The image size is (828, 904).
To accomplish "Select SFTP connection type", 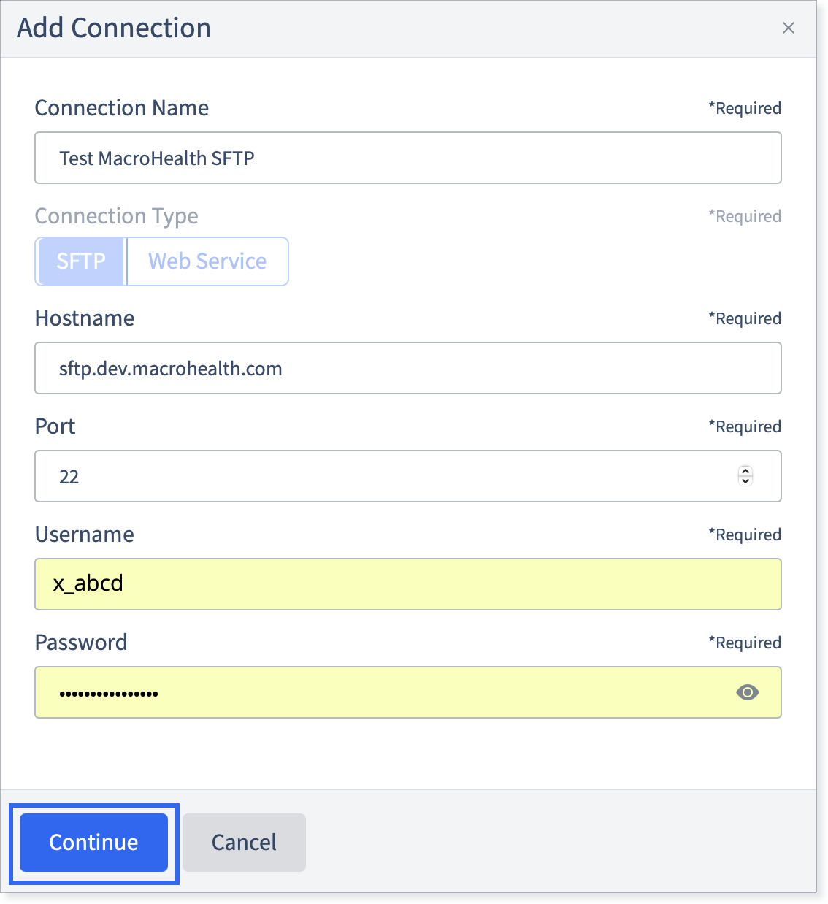I will [81, 261].
